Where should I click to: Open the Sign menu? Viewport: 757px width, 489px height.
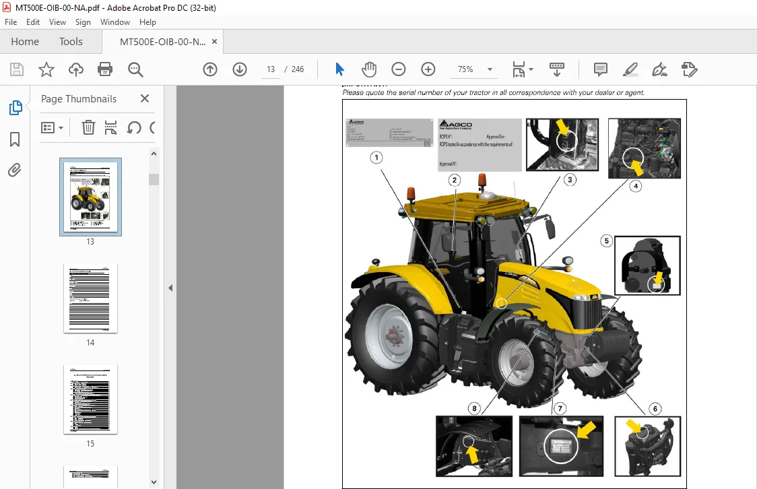[x=83, y=22]
